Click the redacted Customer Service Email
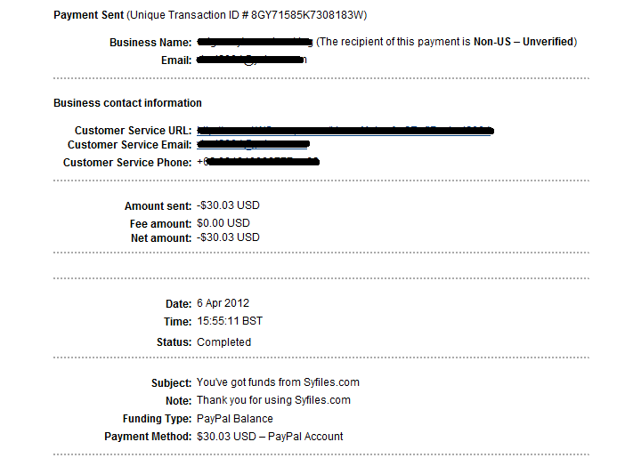Image resolution: width=617 pixels, height=466 pixels. tap(254, 144)
